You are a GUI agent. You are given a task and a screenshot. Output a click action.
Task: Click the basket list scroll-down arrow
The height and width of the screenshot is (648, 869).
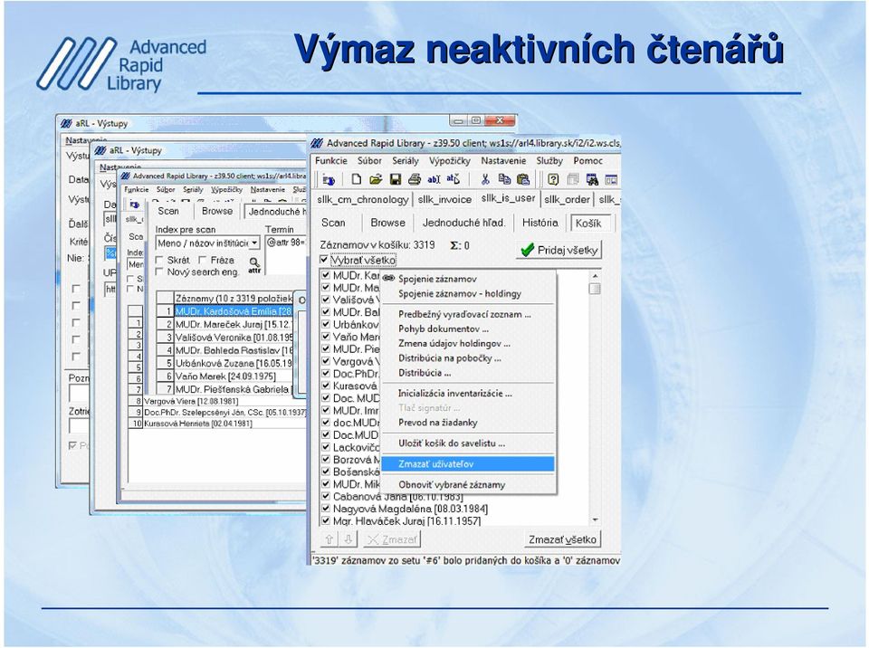point(595,520)
